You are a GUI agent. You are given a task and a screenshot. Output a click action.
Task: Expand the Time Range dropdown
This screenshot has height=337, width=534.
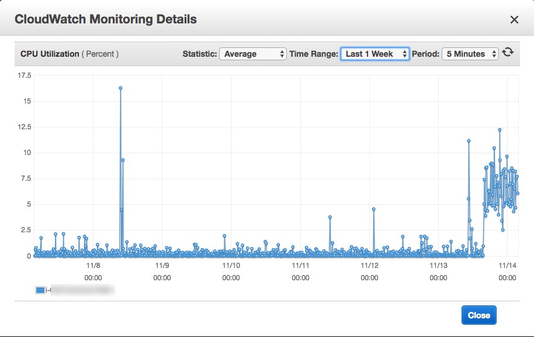coord(375,54)
